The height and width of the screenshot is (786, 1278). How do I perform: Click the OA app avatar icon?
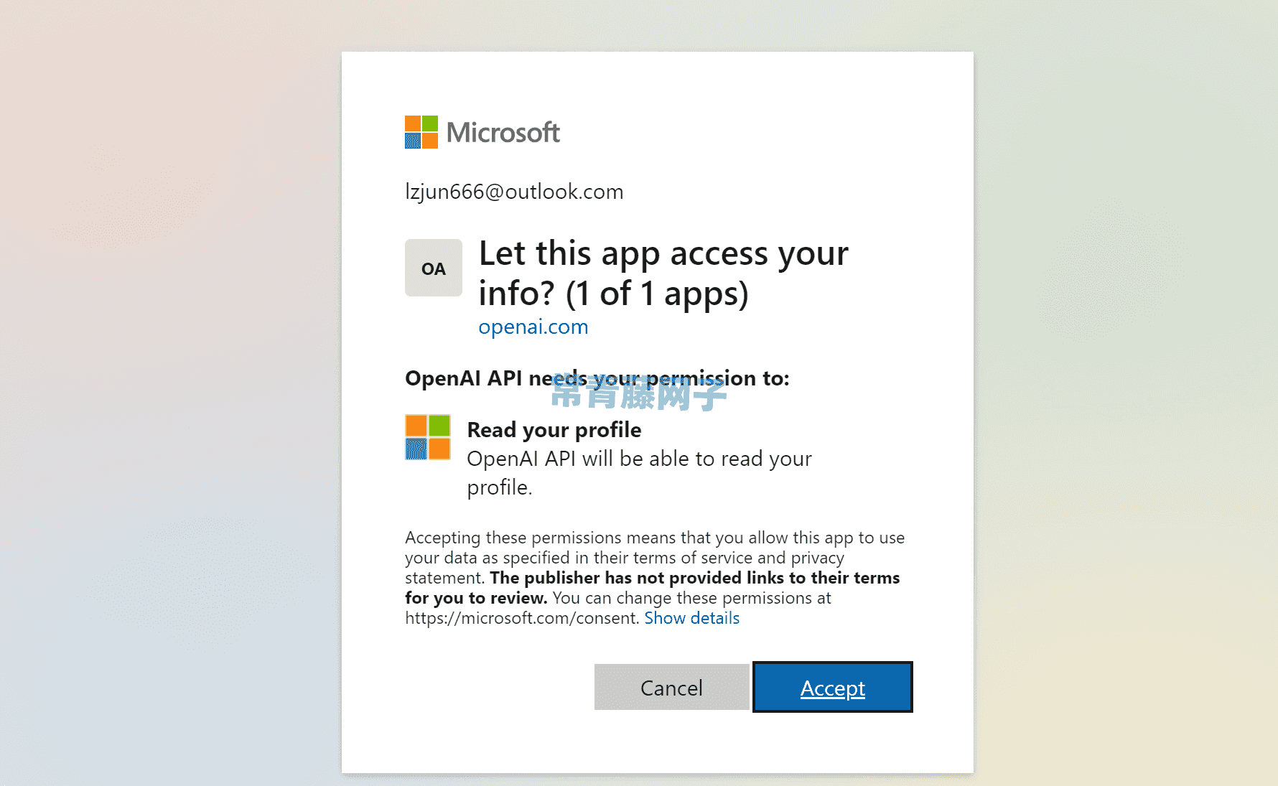click(x=434, y=268)
